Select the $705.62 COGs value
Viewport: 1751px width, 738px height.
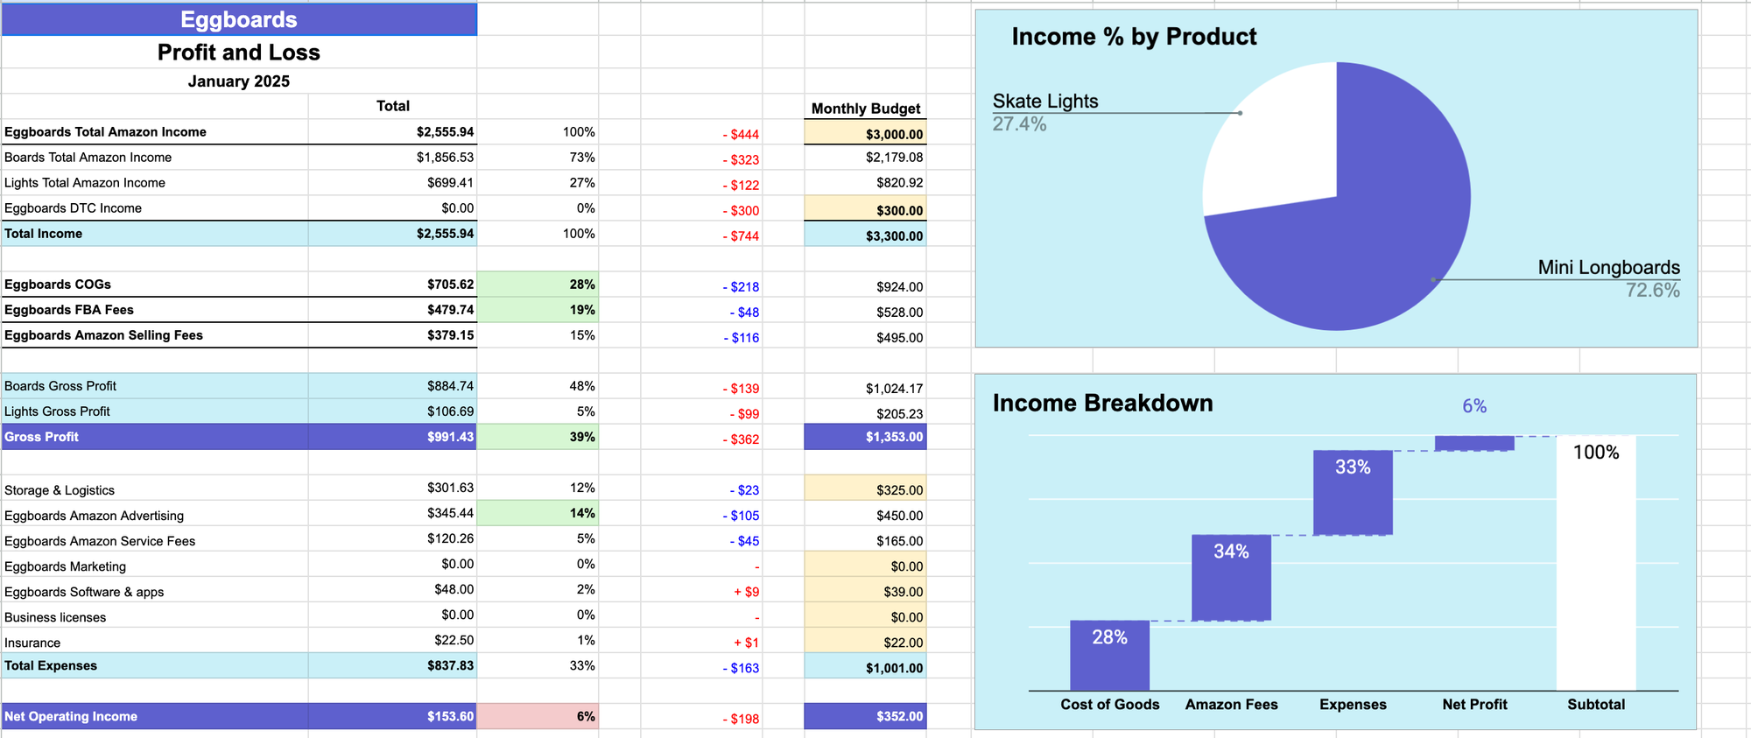click(450, 285)
